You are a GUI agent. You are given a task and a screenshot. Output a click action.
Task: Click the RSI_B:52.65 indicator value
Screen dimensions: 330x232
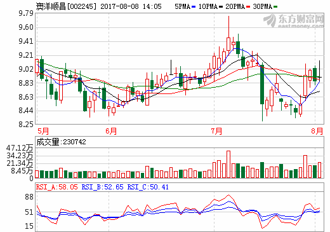tap(102, 187)
